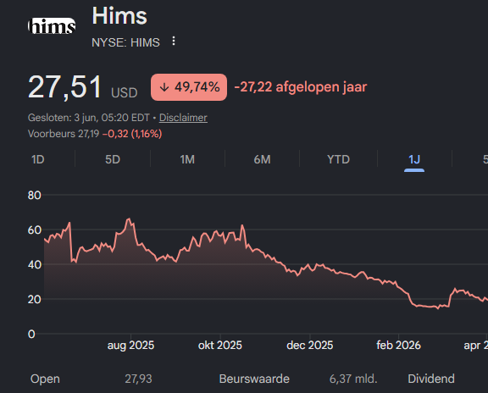Open the Disclaimer link

183,118
